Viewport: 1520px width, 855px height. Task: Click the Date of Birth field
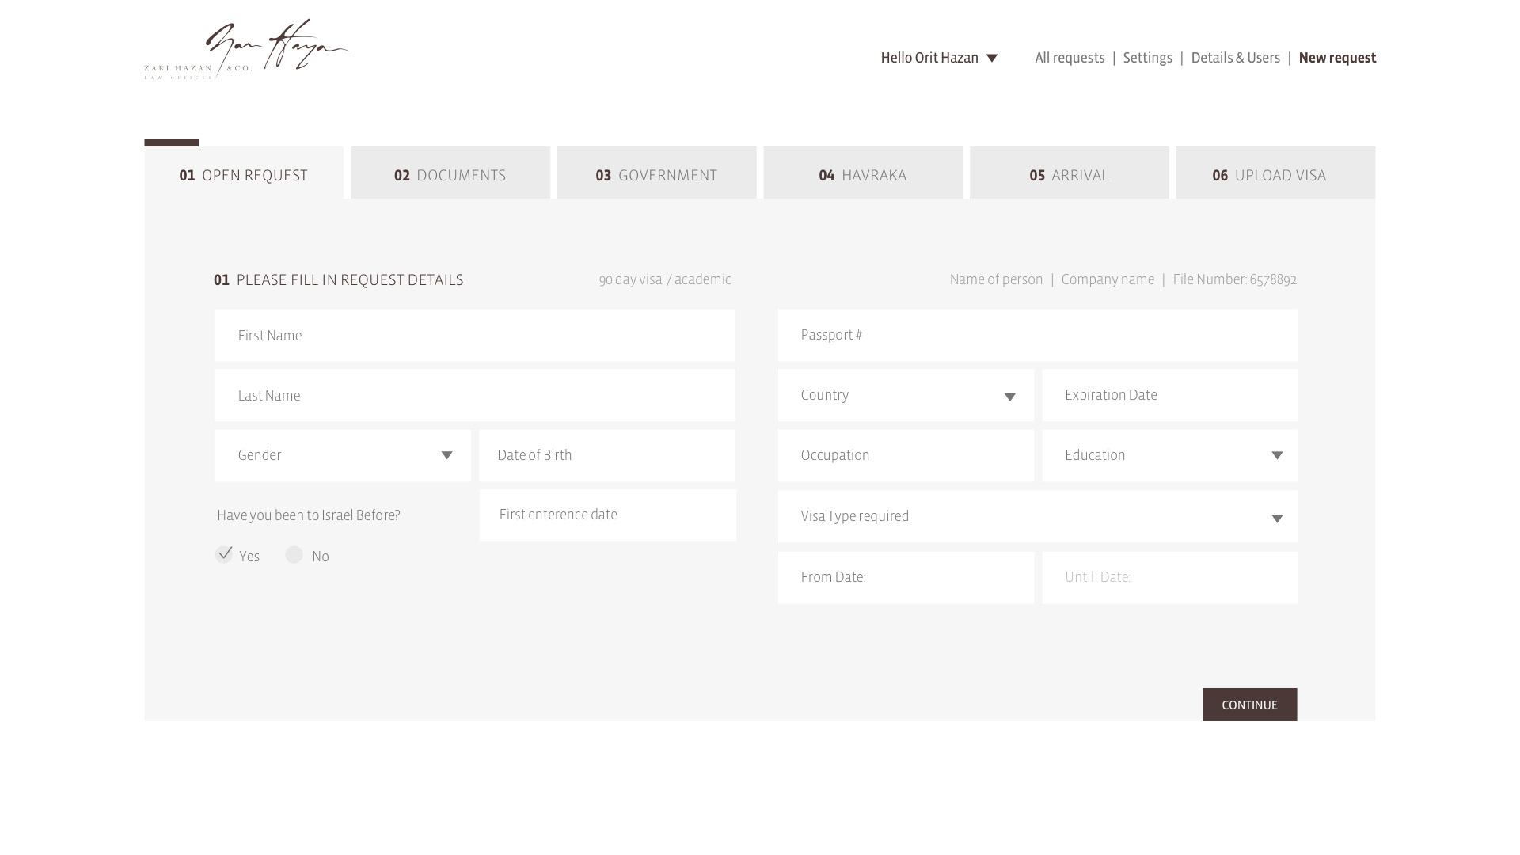coord(606,455)
